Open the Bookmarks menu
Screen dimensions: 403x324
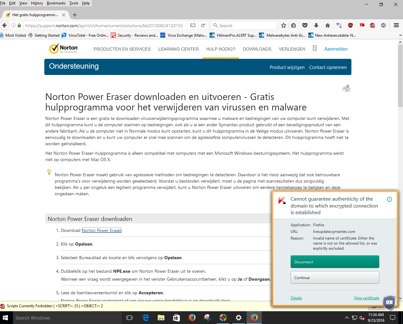pyautogui.click(x=56, y=3)
